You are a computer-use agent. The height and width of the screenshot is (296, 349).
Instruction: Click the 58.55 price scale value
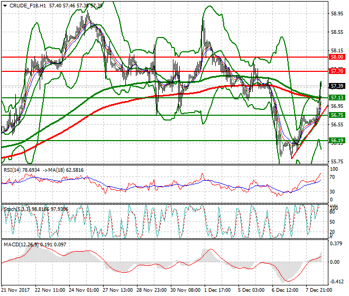point(337,32)
